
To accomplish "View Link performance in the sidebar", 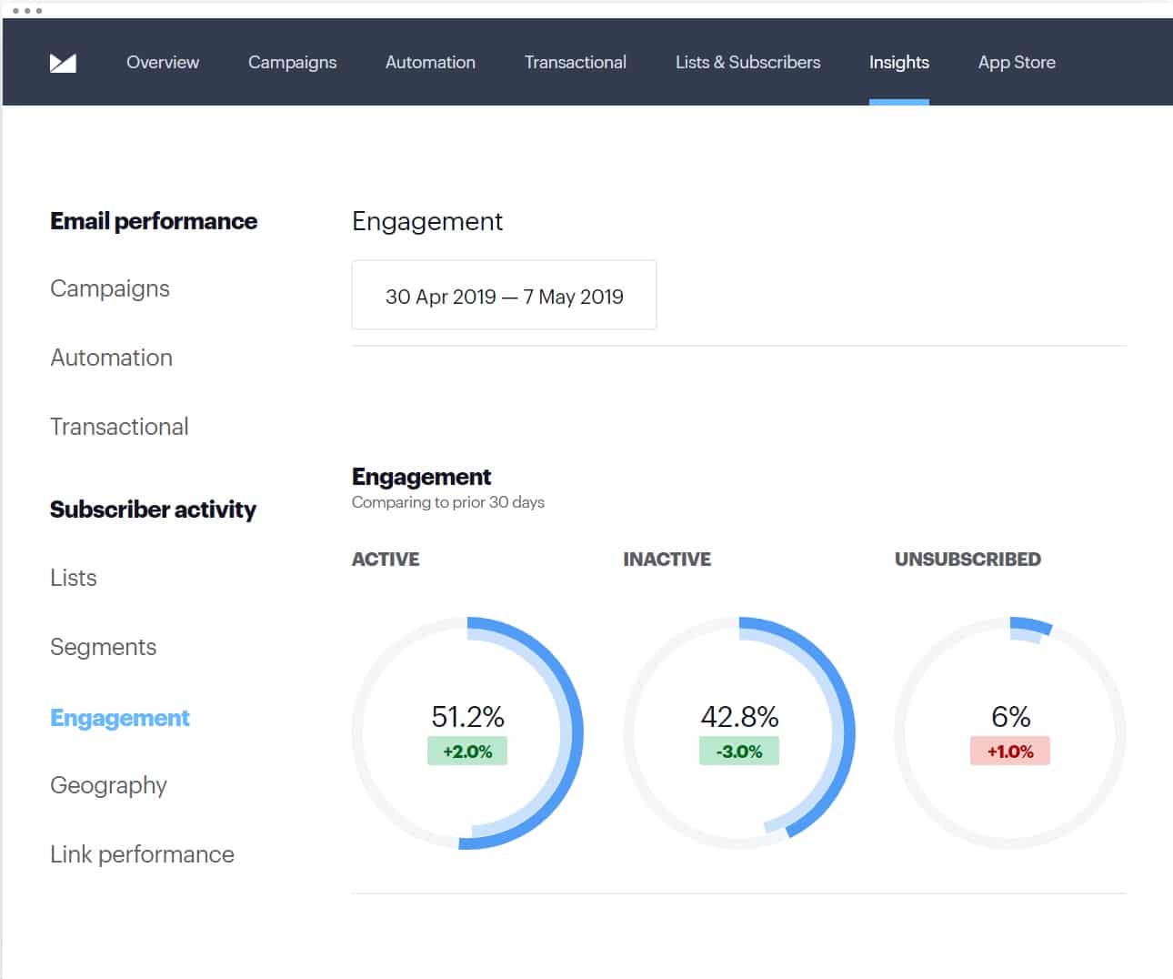I will point(142,854).
